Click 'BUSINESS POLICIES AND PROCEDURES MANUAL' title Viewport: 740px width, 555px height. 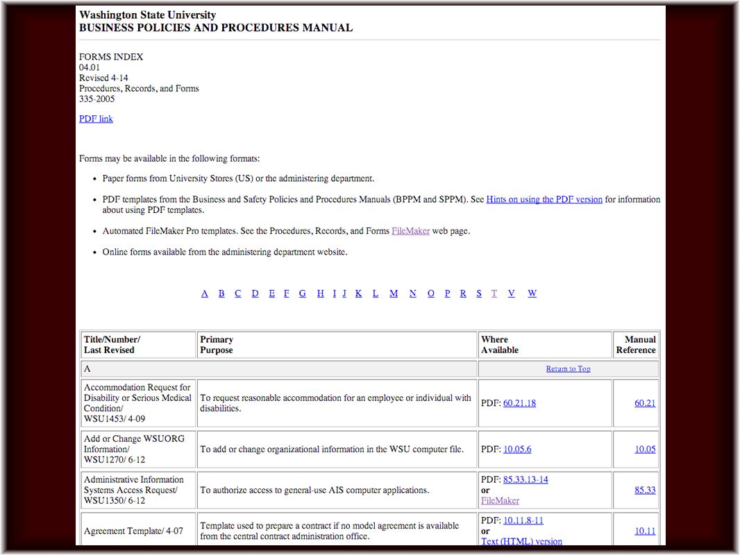point(216,28)
